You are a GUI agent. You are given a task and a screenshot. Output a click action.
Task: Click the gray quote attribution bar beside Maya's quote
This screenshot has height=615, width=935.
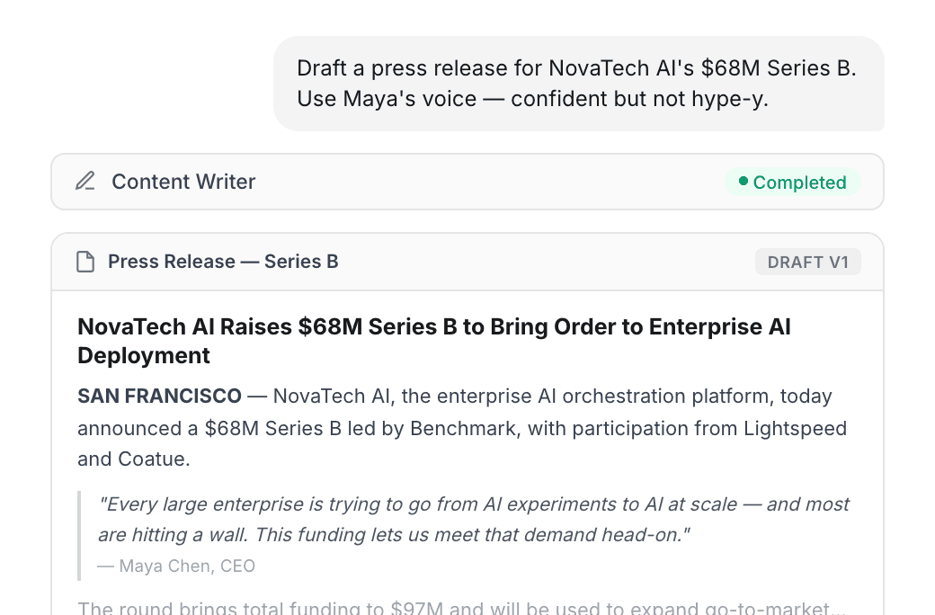(x=81, y=534)
